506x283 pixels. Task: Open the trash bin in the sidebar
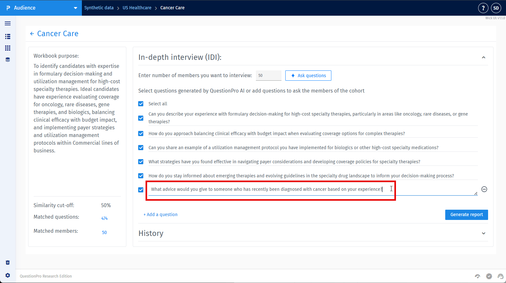8,263
